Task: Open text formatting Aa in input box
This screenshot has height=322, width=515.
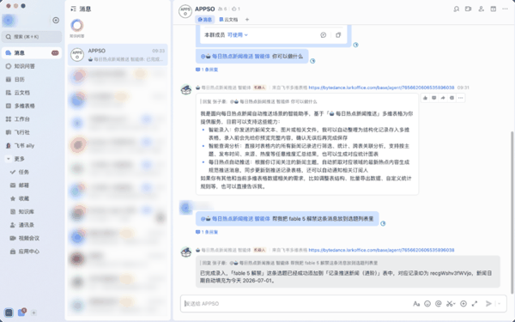Action: point(416,304)
